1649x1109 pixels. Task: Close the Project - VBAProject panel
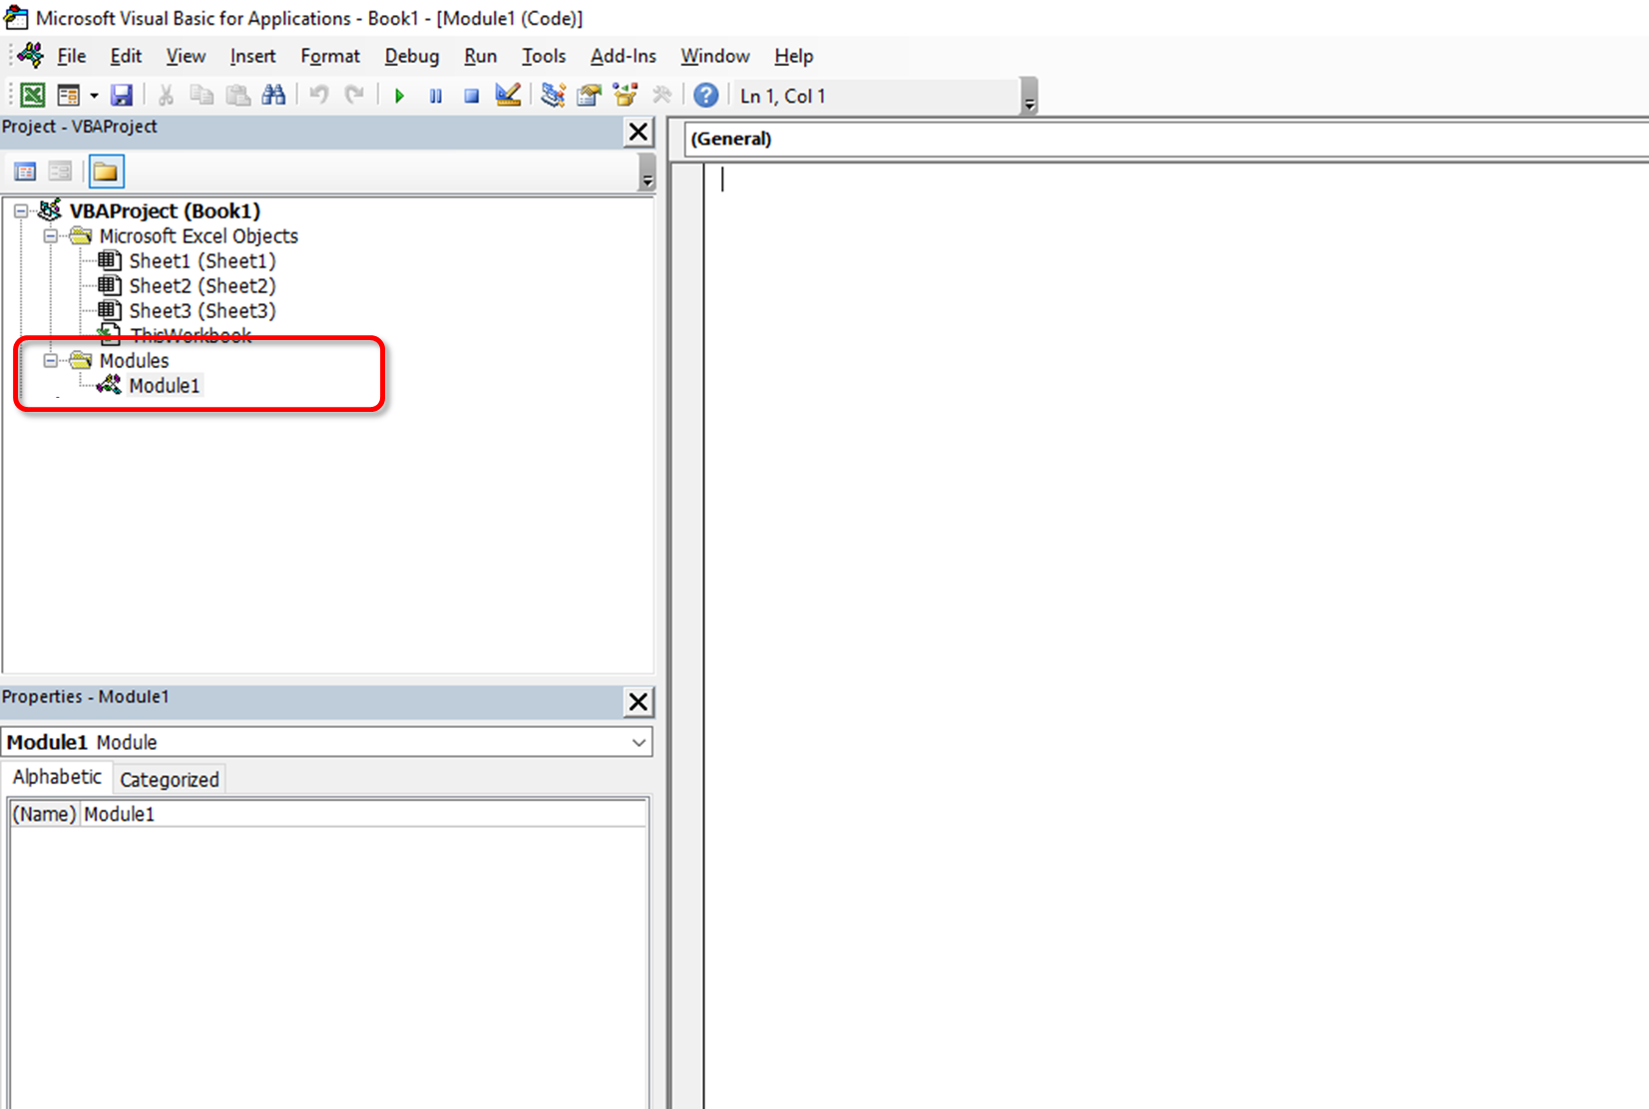(x=638, y=132)
